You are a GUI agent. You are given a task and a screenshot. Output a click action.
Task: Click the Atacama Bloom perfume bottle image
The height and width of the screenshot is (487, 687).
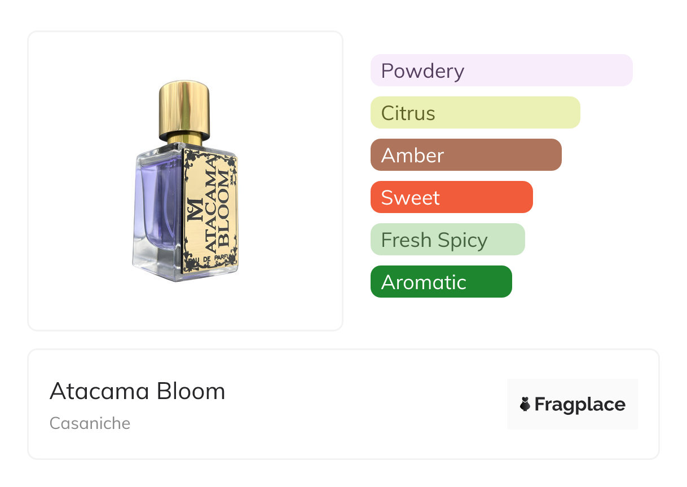pyautogui.click(x=185, y=180)
